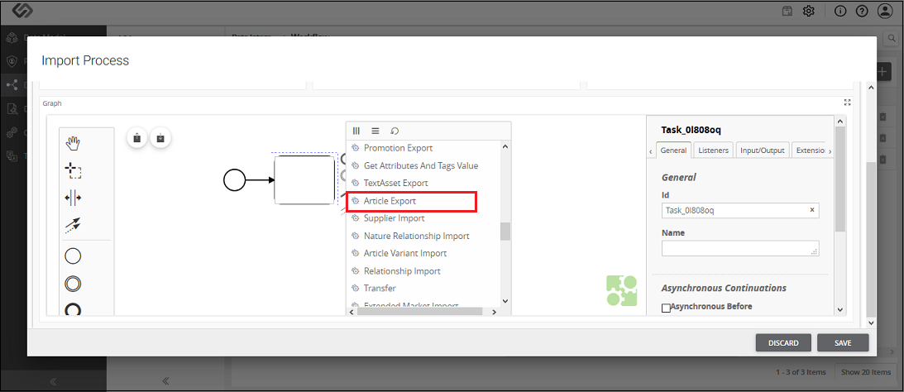Screen dimensions: 904x392
Task: Select the start event circle on canvas
Action: click(x=234, y=180)
